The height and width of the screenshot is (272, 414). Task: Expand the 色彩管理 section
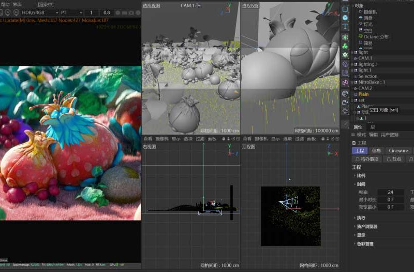click(x=354, y=244)
